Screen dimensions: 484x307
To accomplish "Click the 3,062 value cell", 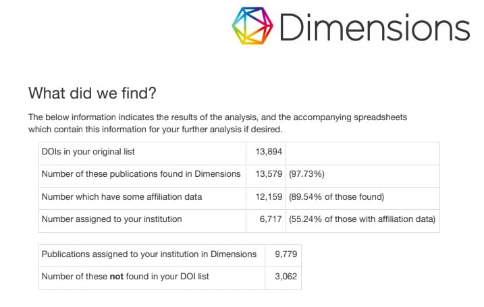I will coord(286,277).
